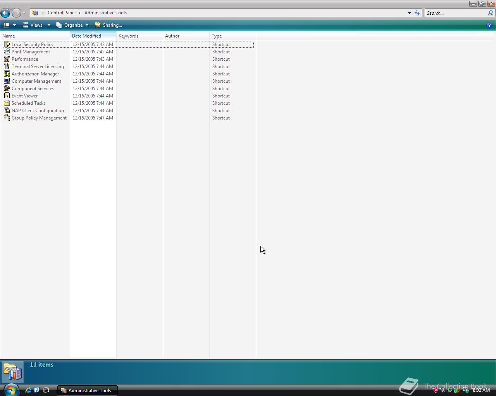Sort by the Keywords column header
This screenshot has width=496, height=396.
(139, 36)
